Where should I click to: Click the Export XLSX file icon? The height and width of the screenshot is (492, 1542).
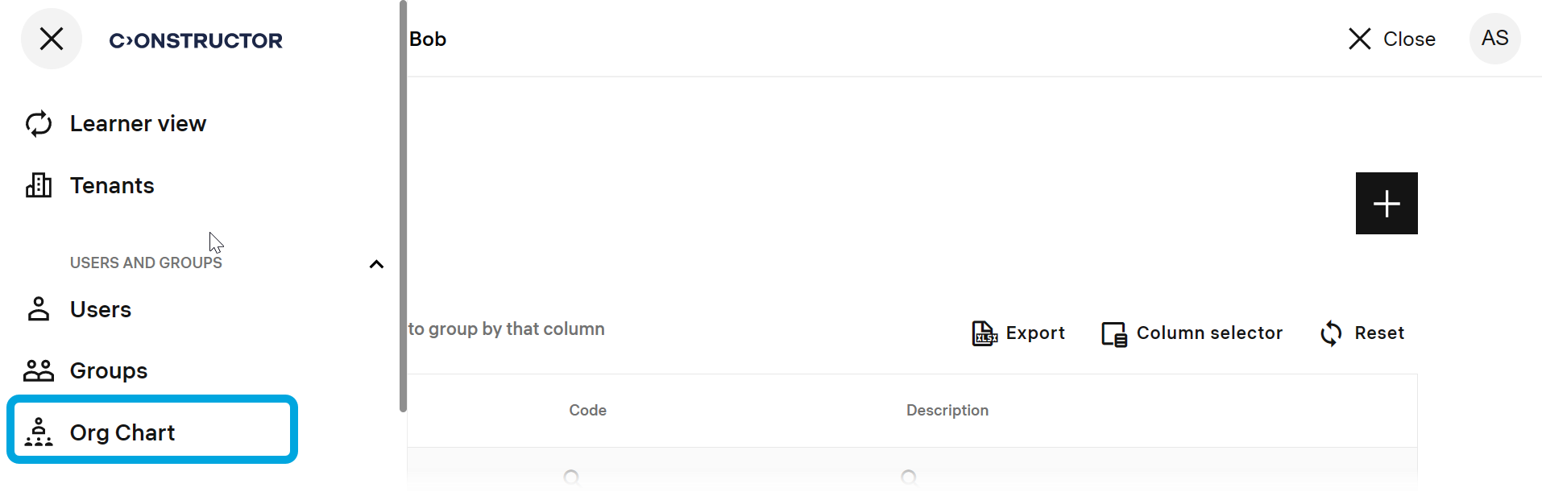click(984, 333)
